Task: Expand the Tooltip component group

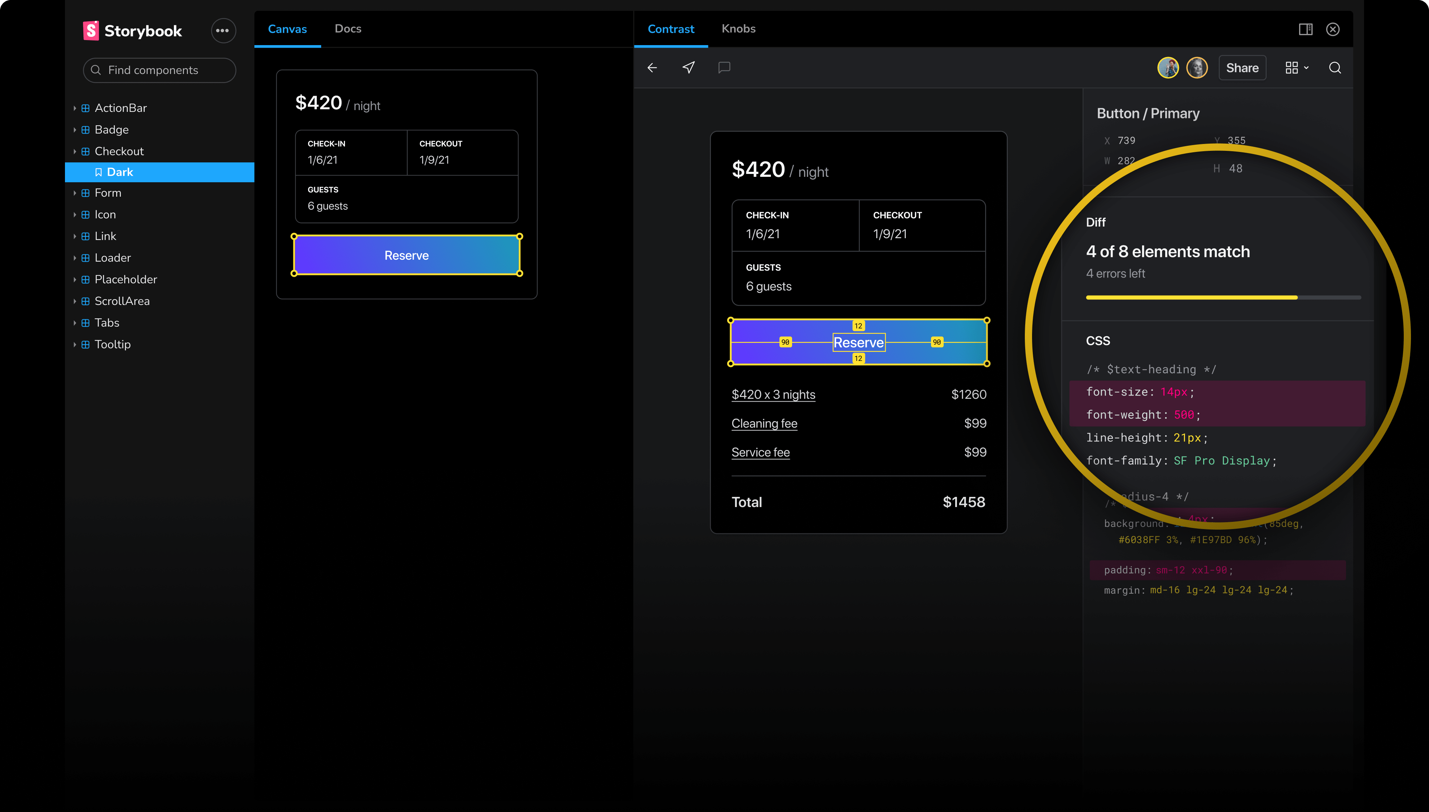Action: point(112,344)
